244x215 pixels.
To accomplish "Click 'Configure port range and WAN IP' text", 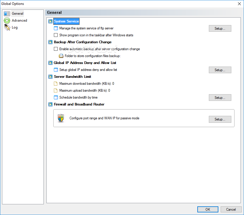I will tap(104, 118).
